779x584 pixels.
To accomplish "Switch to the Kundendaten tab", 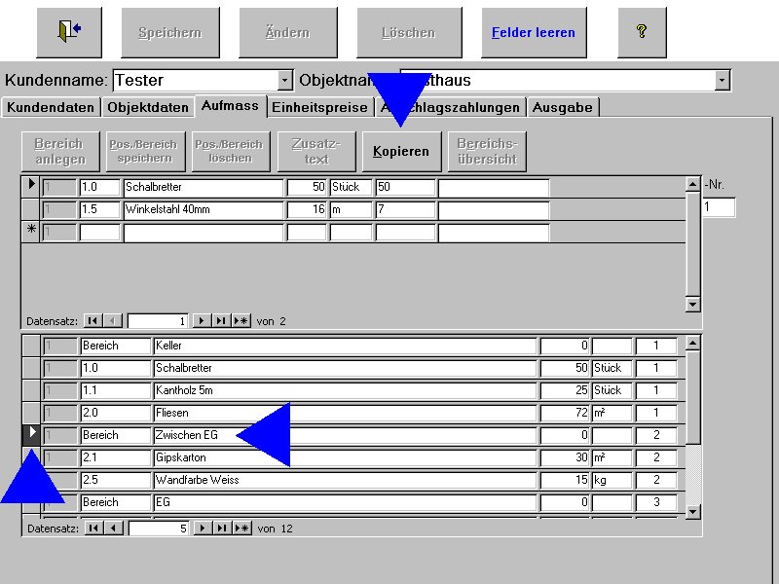I will [x=51, y=107].
